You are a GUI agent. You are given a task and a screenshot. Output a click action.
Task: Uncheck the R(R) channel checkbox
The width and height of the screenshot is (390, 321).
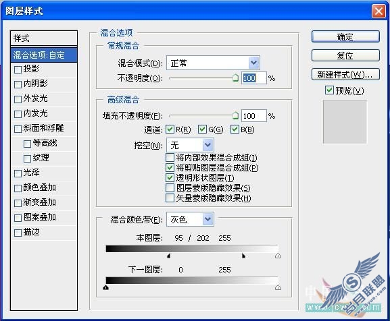[170, 129]
